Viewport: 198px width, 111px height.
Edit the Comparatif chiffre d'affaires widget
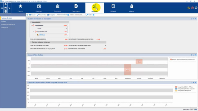point(194,82)
